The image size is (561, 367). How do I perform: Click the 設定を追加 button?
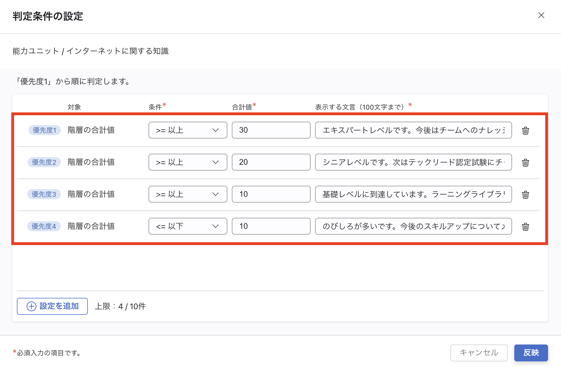pyautogui.click(x=52, y=306)
